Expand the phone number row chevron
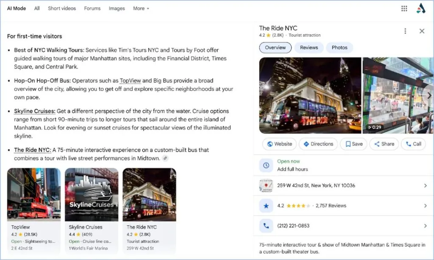Viewport: 434px width, 260px height. tap(426, 226)
